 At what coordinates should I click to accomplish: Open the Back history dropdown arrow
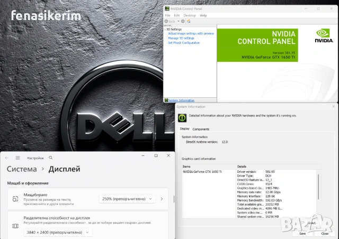179,21
